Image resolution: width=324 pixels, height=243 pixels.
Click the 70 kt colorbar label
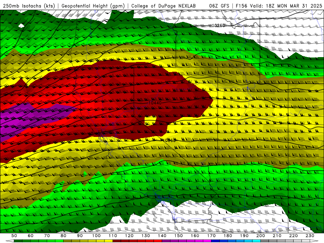coord(47,236)
